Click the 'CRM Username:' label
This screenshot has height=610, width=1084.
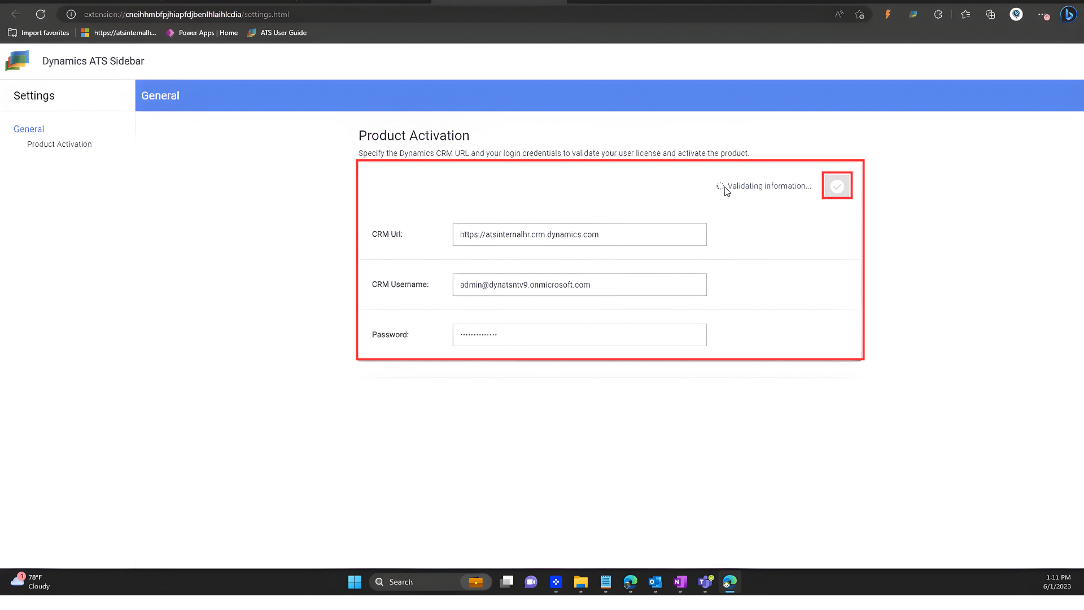(400, 284)
